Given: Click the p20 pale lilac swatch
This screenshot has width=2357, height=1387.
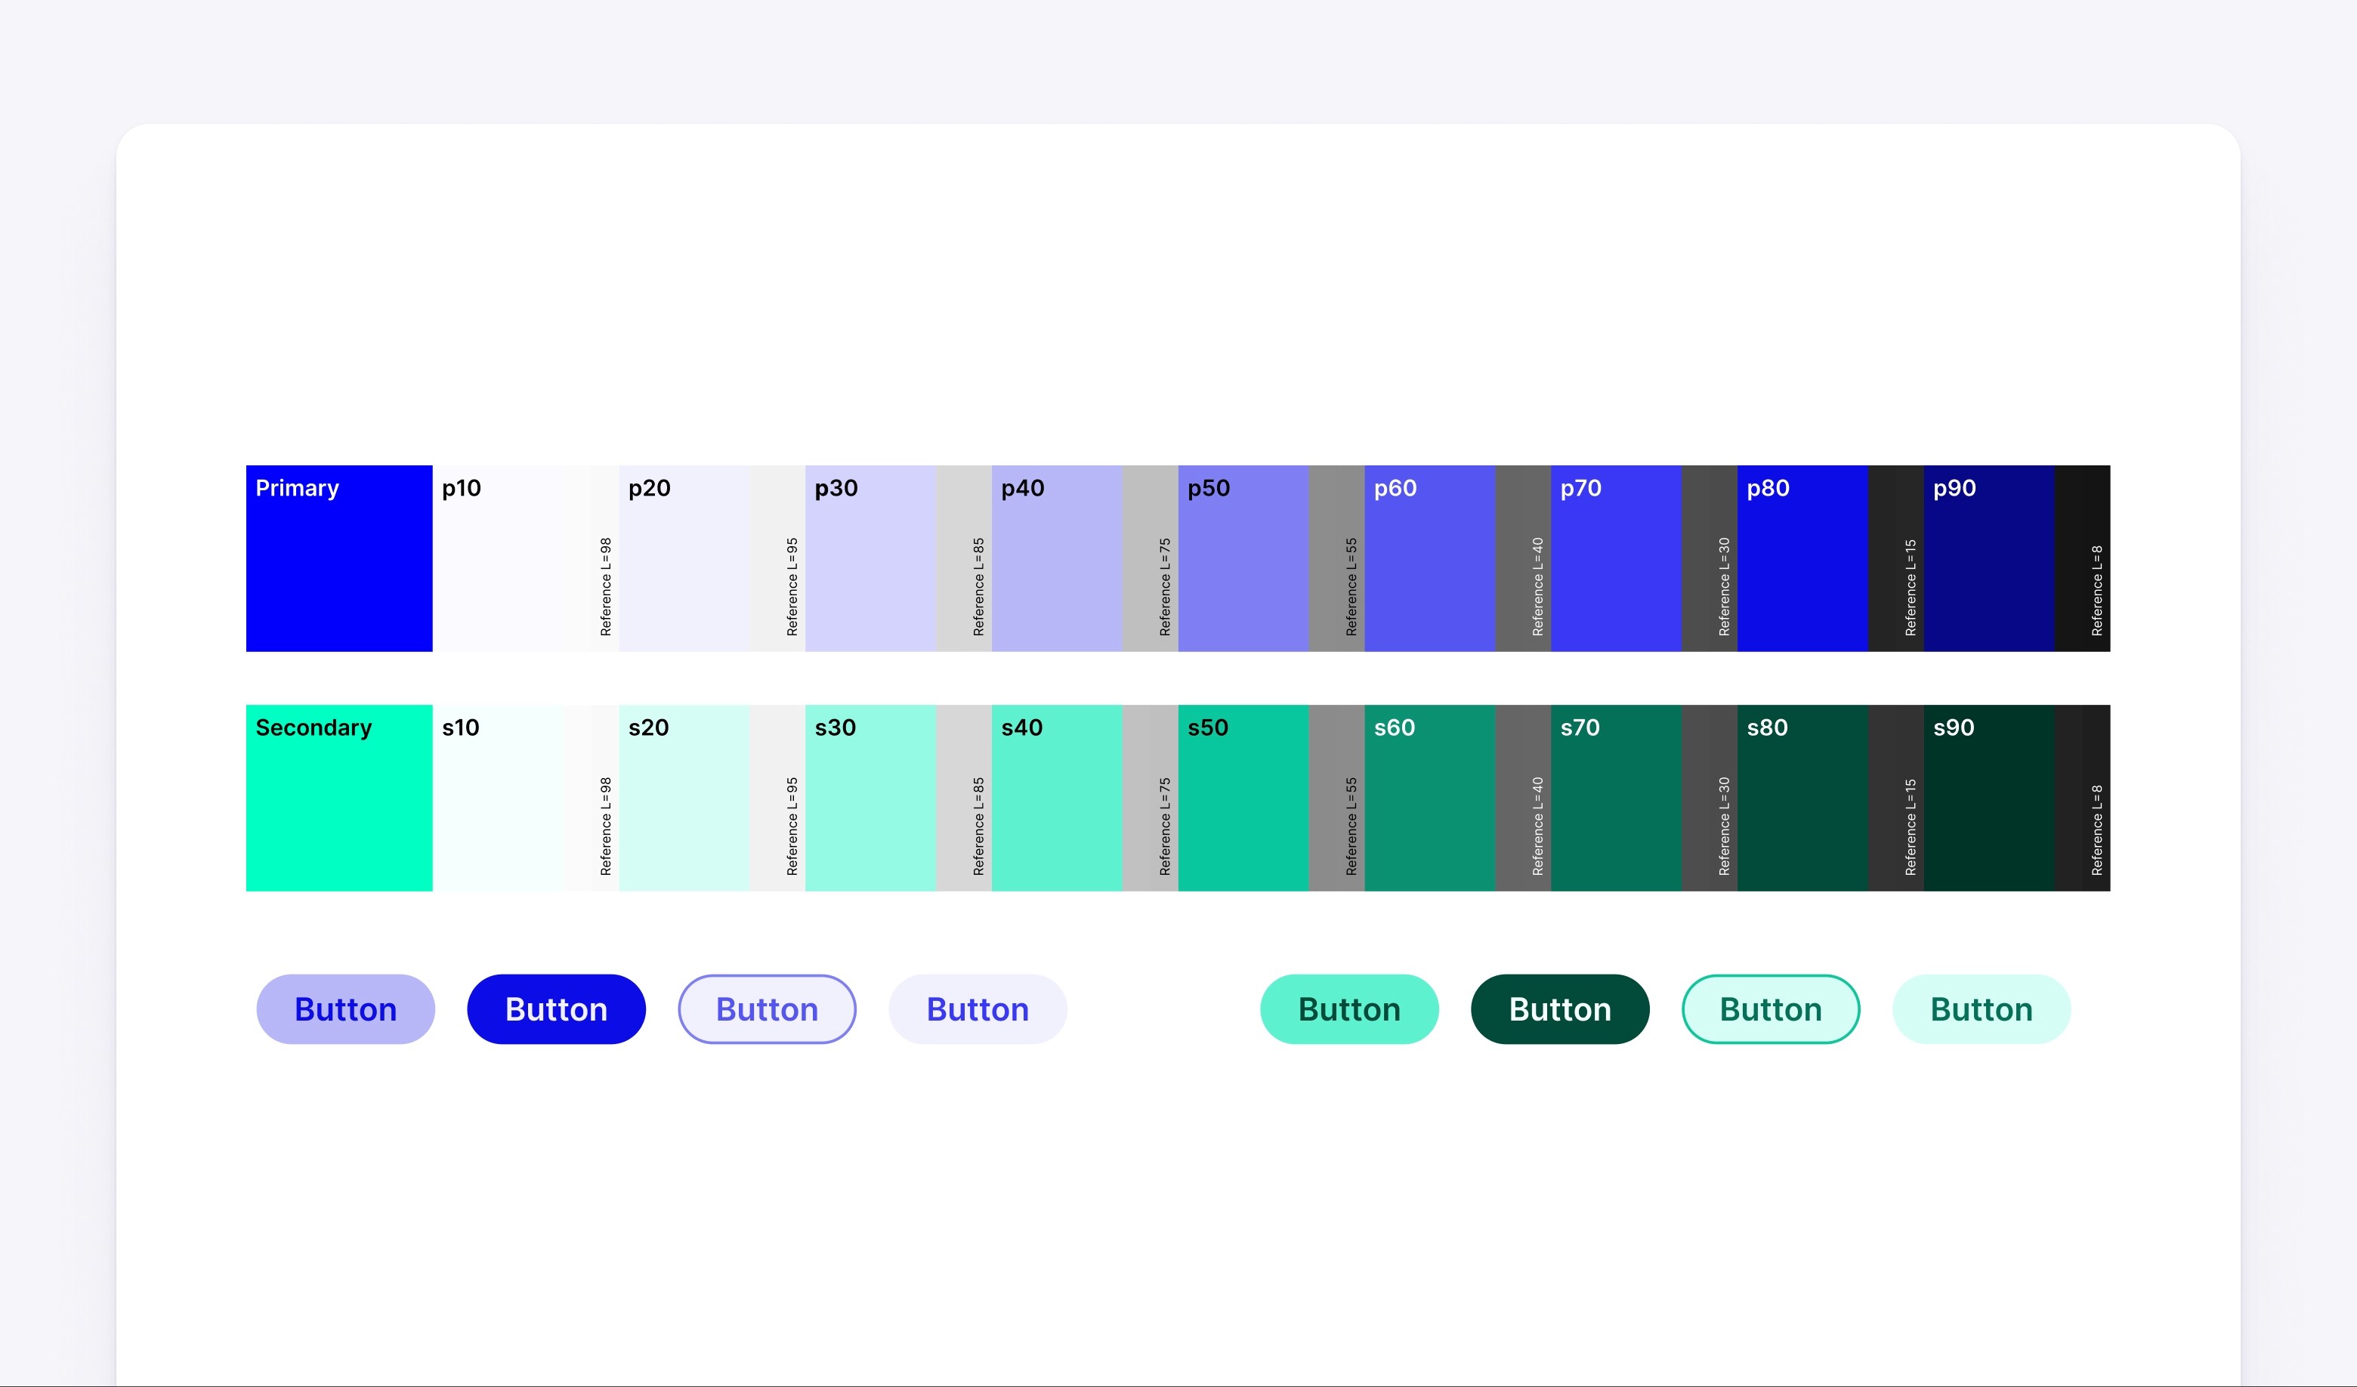Looking at the screenshot, I should pyautogui.click(x=684, y=570).
